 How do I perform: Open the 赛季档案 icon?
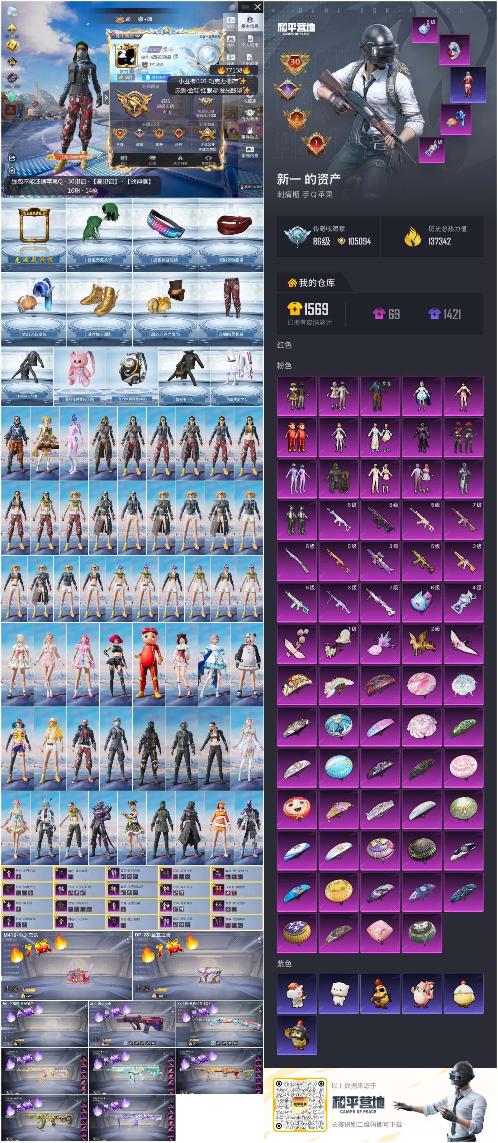pos(208,160)
